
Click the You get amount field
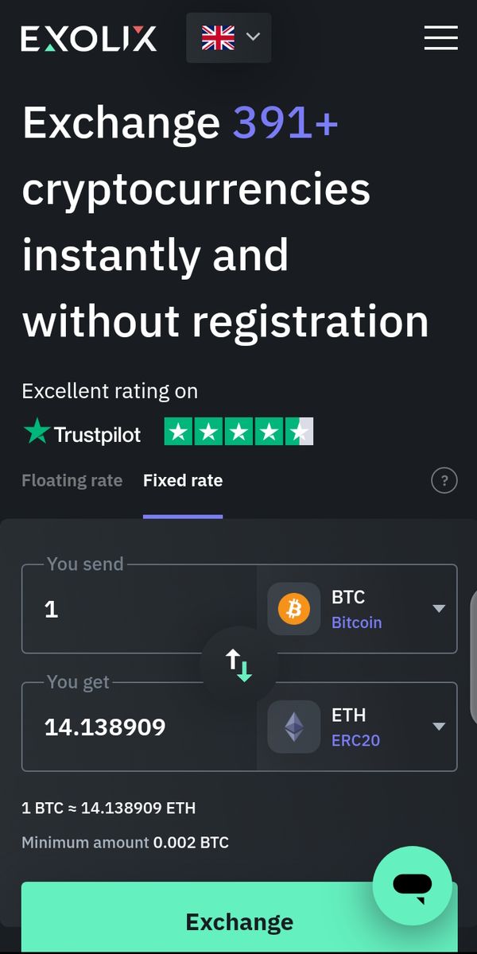click(x=139, y=727)
